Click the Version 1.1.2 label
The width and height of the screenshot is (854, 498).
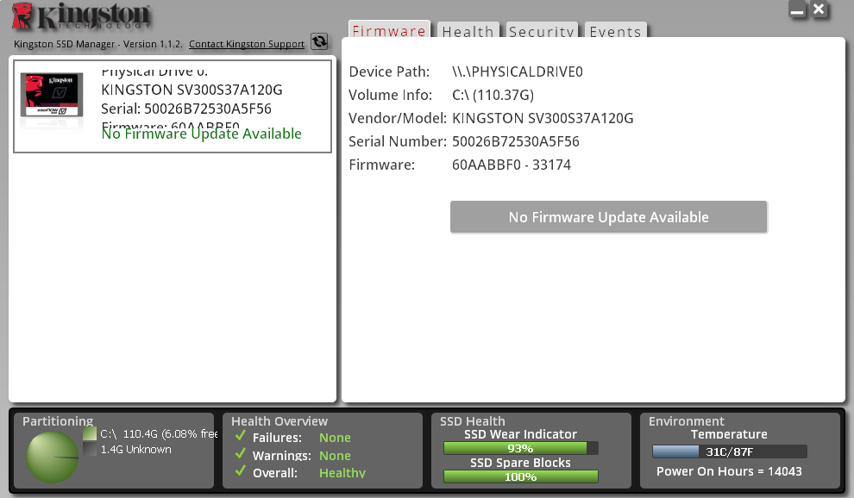tap(153, 44)
